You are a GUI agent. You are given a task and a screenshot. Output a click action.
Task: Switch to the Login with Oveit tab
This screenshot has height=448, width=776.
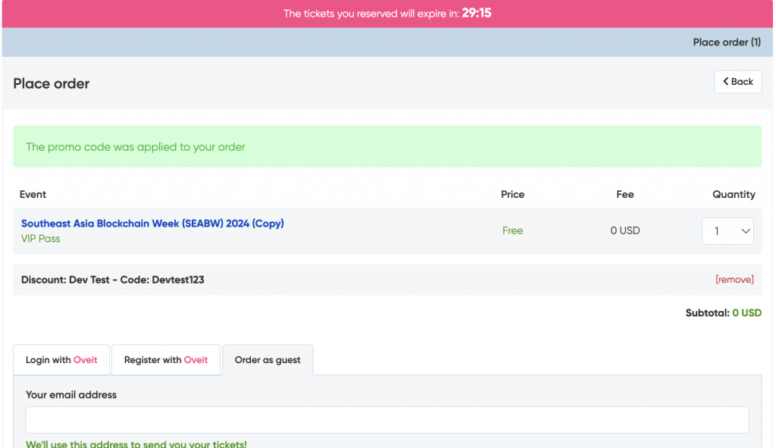tap(61, 359)
